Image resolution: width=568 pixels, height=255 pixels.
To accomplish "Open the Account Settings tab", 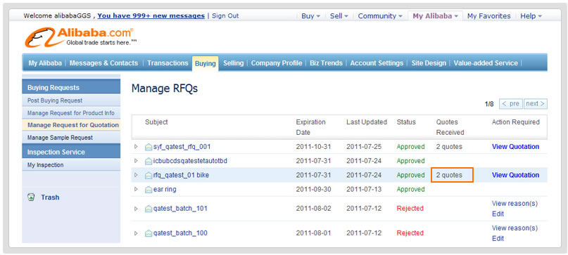I will (377, 63).
